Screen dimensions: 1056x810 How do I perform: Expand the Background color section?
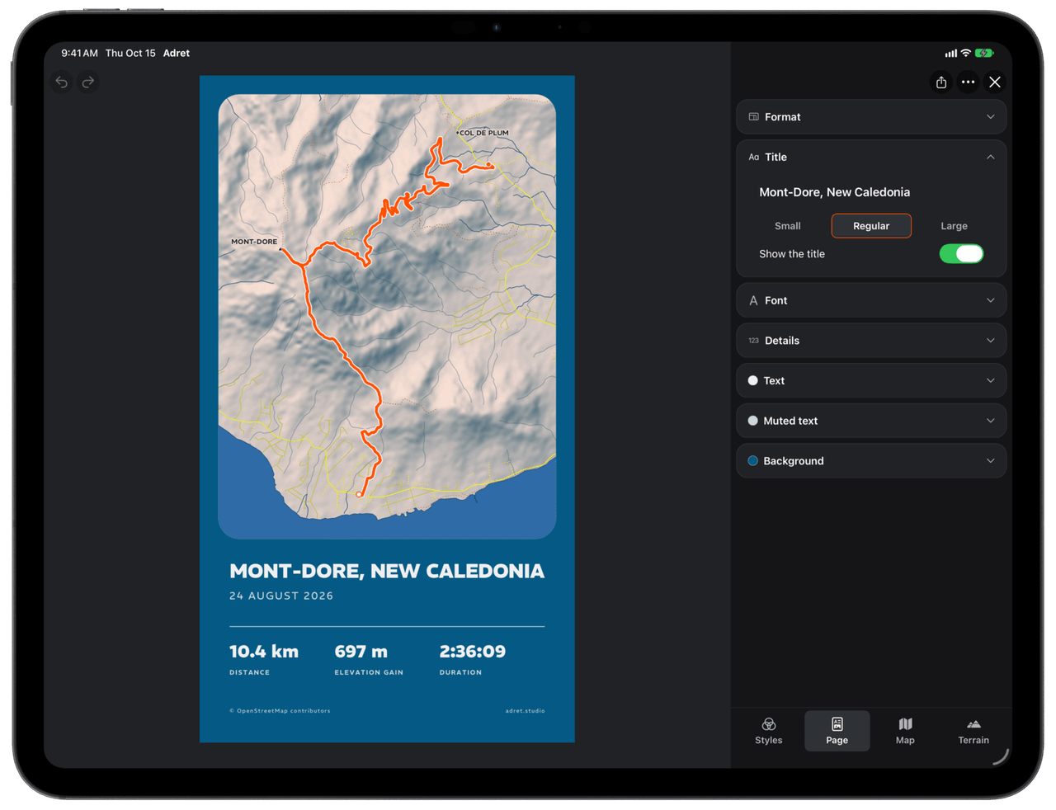[x=871, y=461]
